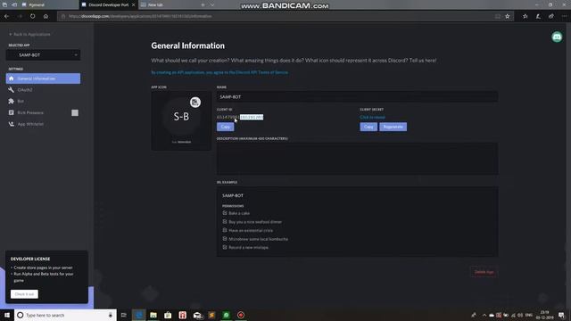Regenerate the client secret
571x321 pixels.
tap(393, 127)
